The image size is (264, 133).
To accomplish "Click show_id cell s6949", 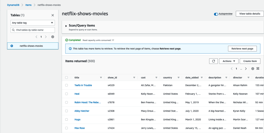I will point(111,94).
